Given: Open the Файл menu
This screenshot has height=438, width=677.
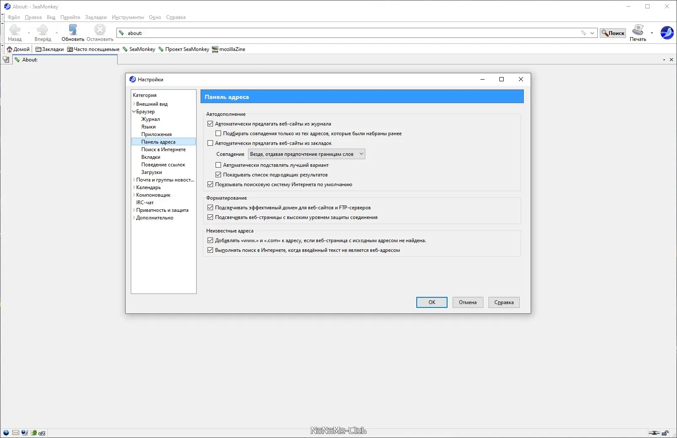Looking at the screenshot, I should (x=13, y=17).
